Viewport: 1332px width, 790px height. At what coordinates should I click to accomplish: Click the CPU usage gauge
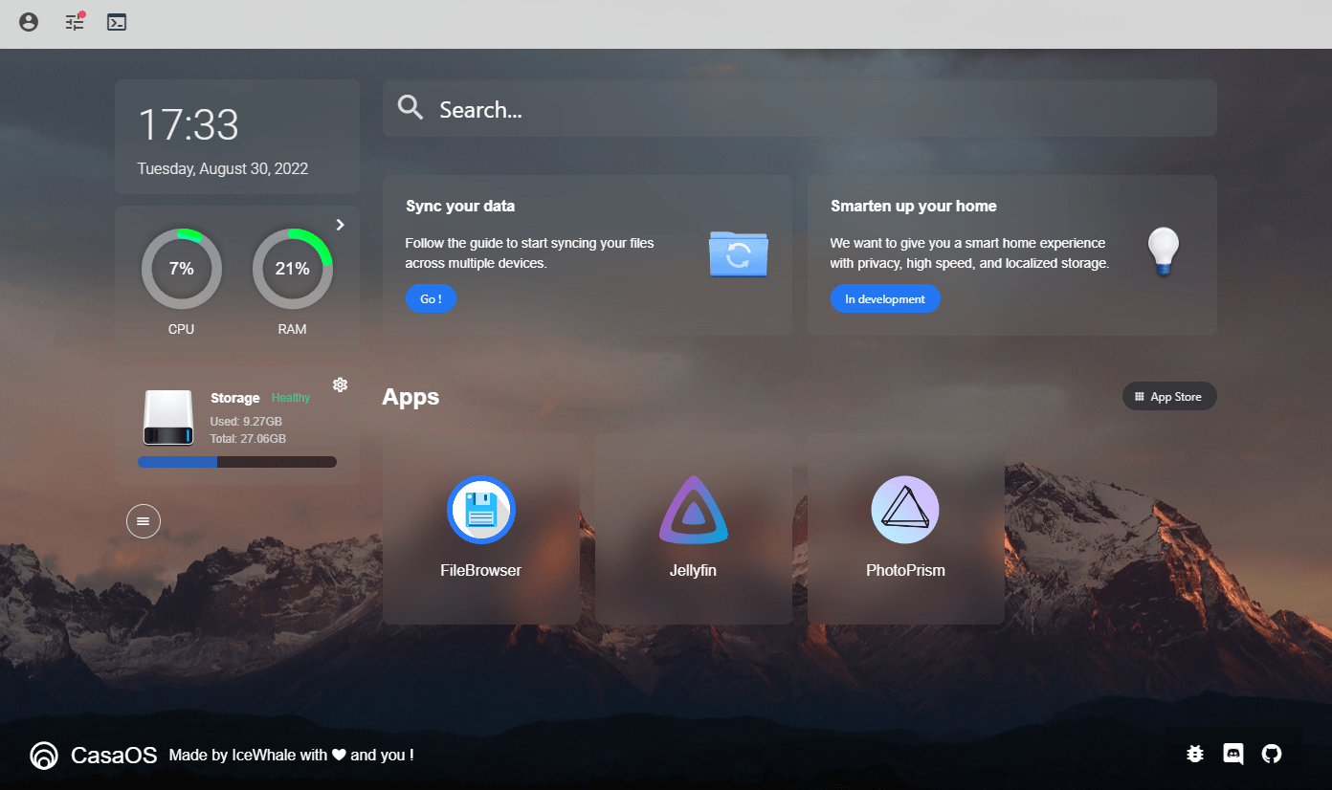(182, 270)
